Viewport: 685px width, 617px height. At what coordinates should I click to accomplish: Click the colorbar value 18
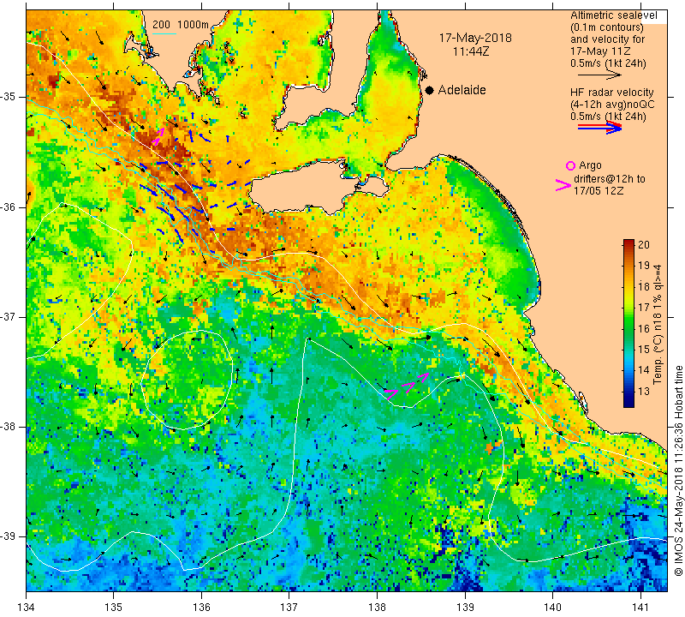[644, 287]
